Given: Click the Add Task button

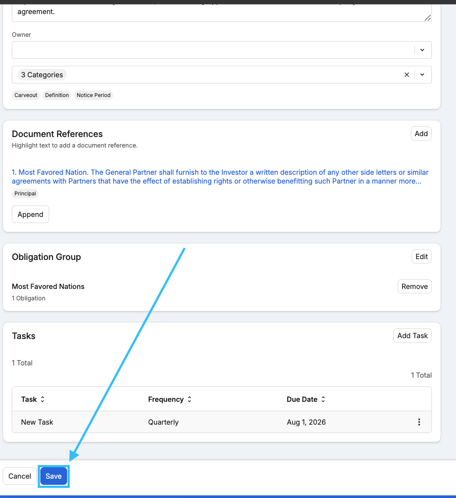Looking at the screenshot, I should pyautogui.click(x=412, y=336).
